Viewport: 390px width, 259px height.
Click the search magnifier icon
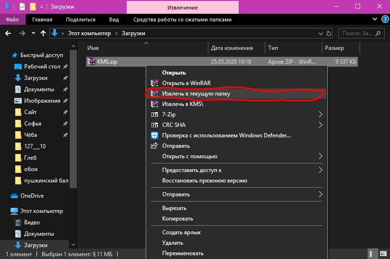pyautogui.click(x=378, y=33)
